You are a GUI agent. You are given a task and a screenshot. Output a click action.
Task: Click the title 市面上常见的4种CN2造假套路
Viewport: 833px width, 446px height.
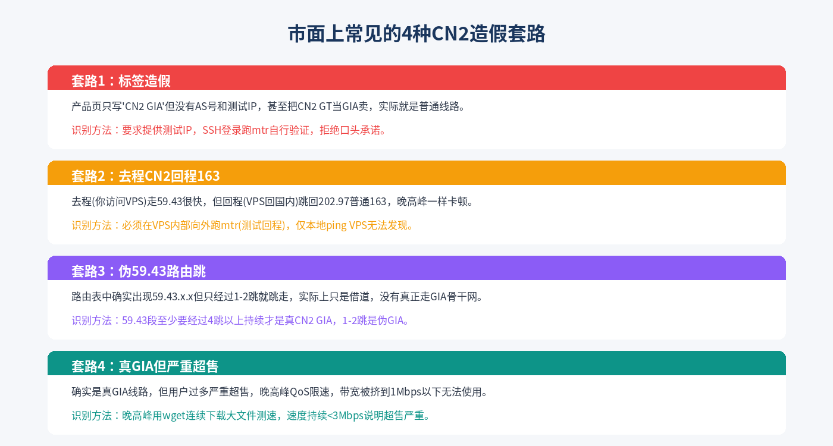pos(416,34)
